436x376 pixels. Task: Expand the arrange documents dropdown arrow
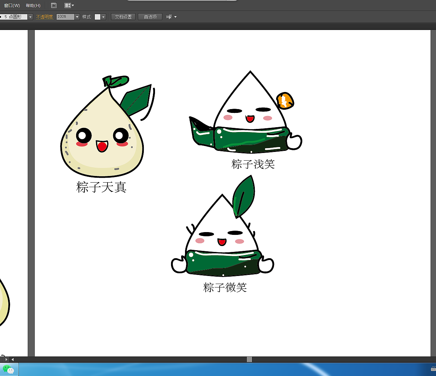[x=73, y=6]
